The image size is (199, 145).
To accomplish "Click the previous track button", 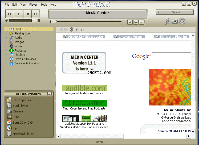I will [9, 14].
